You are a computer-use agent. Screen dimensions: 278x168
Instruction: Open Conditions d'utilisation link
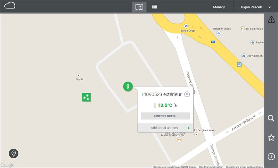click(211, 167)
